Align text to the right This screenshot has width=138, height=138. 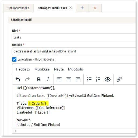(78, 79)
